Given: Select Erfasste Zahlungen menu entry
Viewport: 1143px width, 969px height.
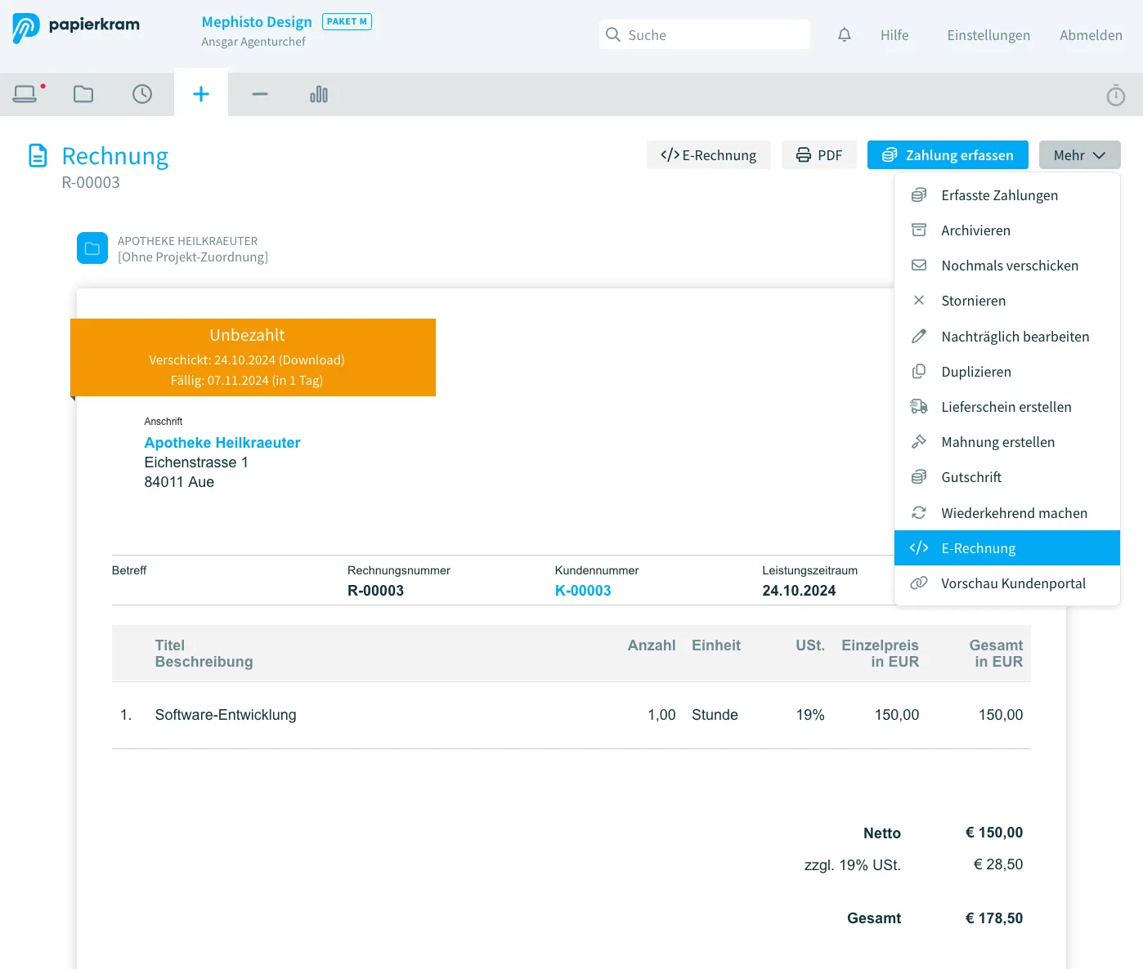Looking at the screenshot, I should 1007,195.
